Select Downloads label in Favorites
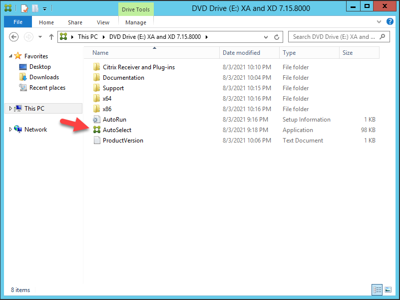The image size is (400, 300). point(44,77)
